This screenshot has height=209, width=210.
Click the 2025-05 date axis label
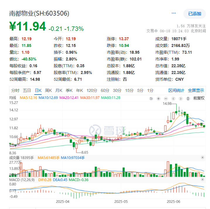pos(121,202)
